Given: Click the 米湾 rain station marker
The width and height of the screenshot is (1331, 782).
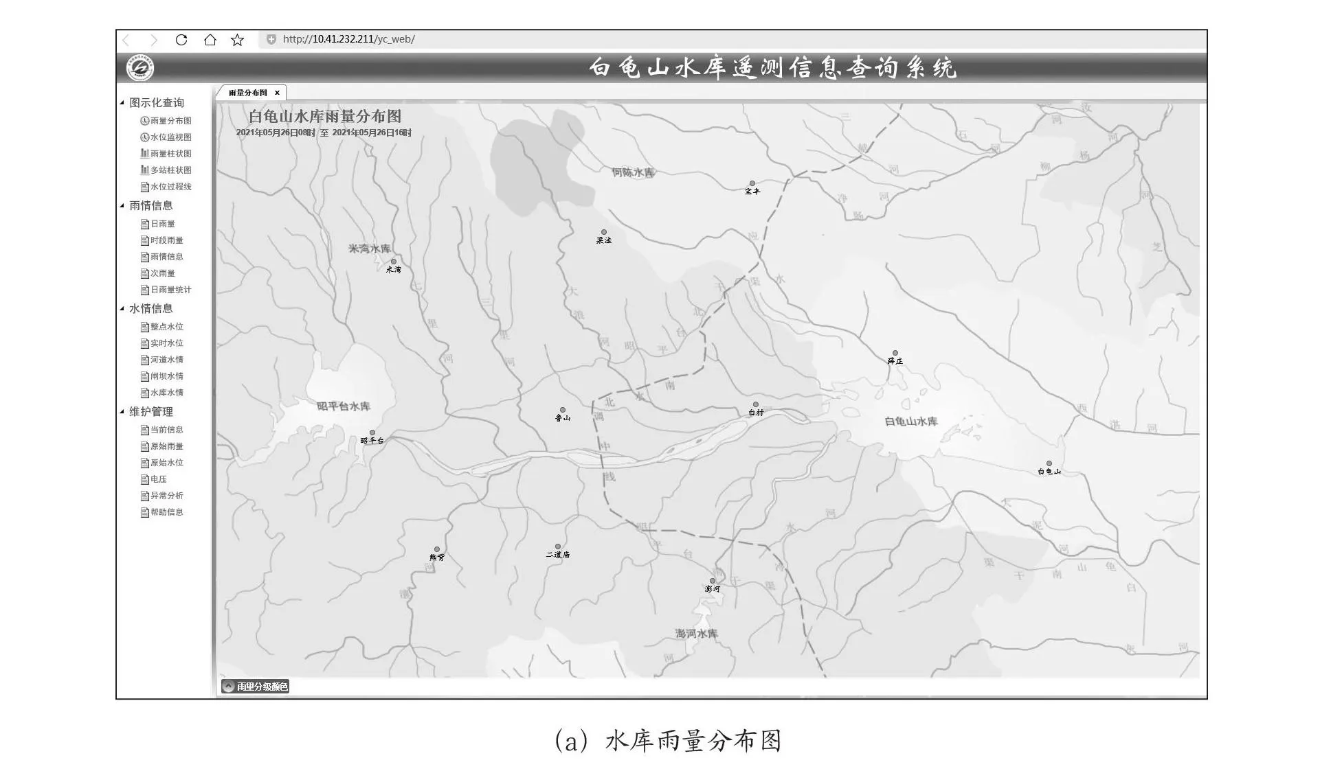Looking at the screenshot, I should click(394, 262).
